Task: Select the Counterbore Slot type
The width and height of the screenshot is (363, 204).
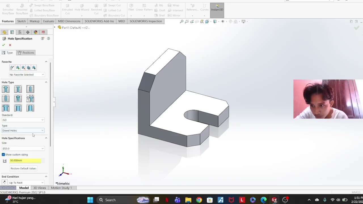Action: (x=6, y=108)
